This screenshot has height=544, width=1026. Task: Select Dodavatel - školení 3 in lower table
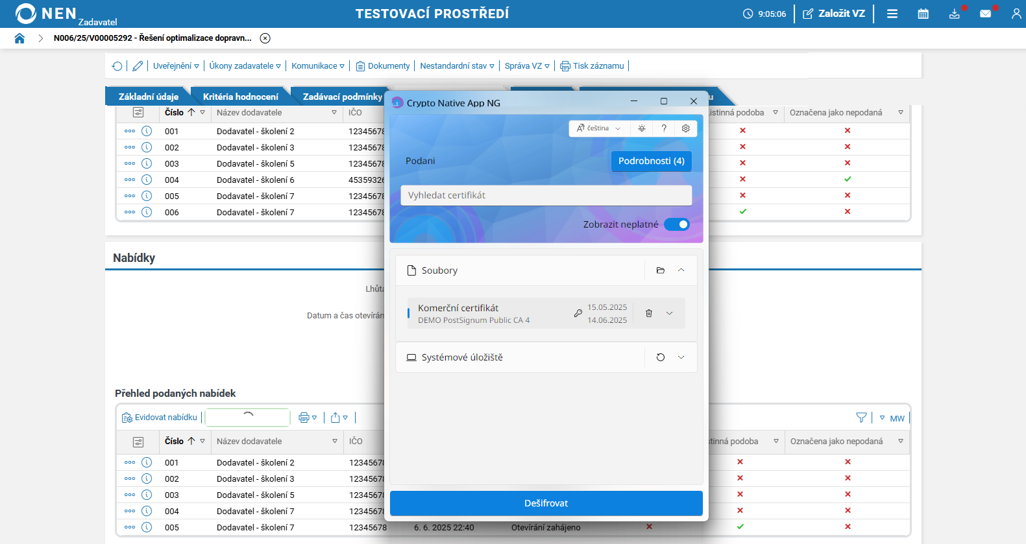[x=256, y=479]
